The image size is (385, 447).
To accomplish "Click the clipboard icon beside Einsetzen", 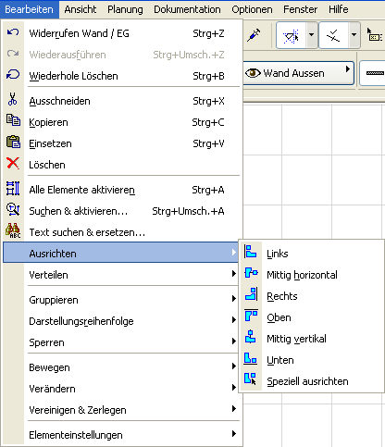I will (x=13, y=142).
